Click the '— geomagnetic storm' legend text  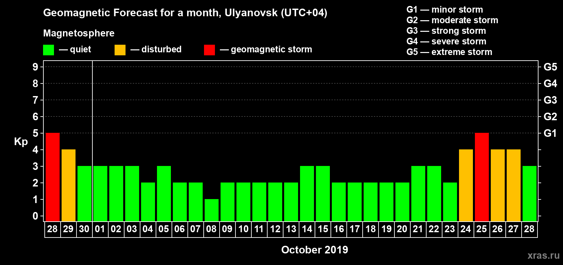[x=266, y=49]
